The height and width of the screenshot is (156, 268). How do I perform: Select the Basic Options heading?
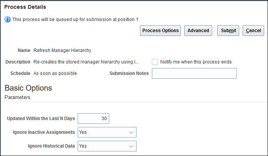28,88
